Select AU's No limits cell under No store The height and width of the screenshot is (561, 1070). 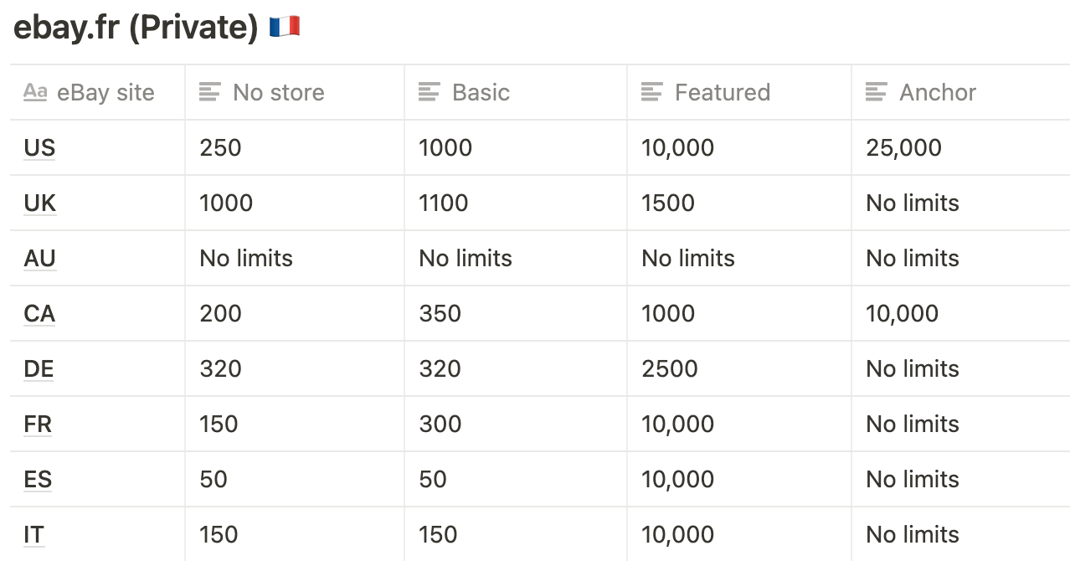tap(295, 258)
